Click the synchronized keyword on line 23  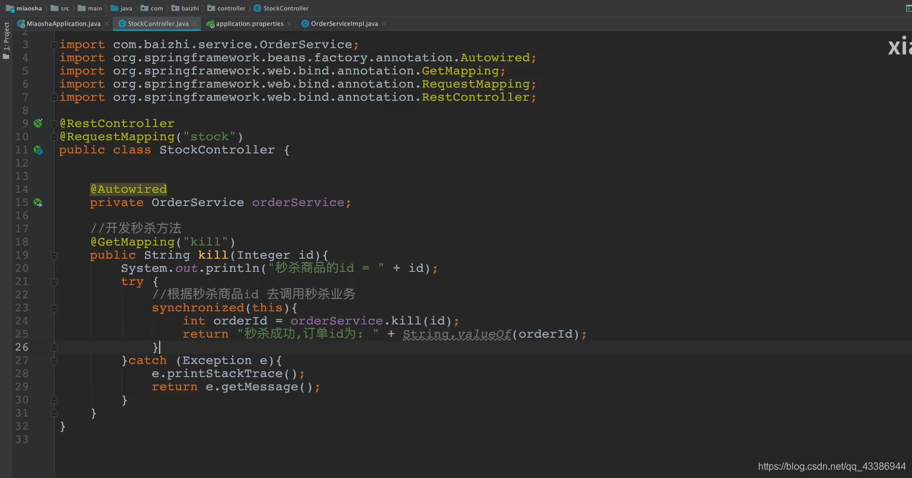pyautogui.click(x=198, y=308)
